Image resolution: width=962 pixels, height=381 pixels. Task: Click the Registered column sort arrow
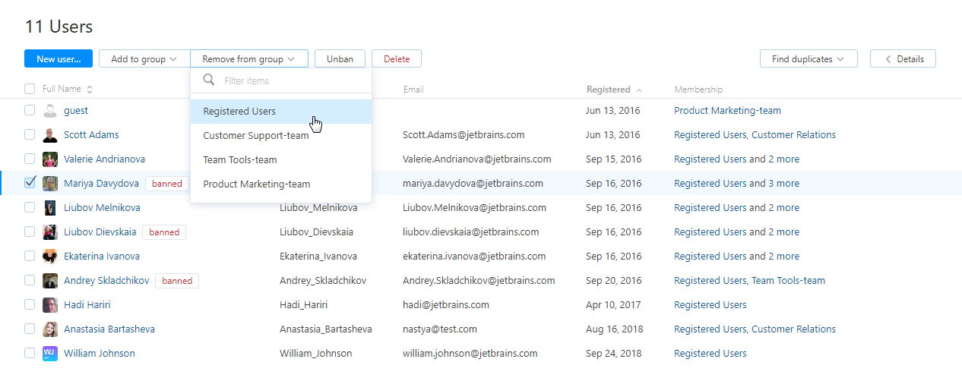(x=639, y=90)
